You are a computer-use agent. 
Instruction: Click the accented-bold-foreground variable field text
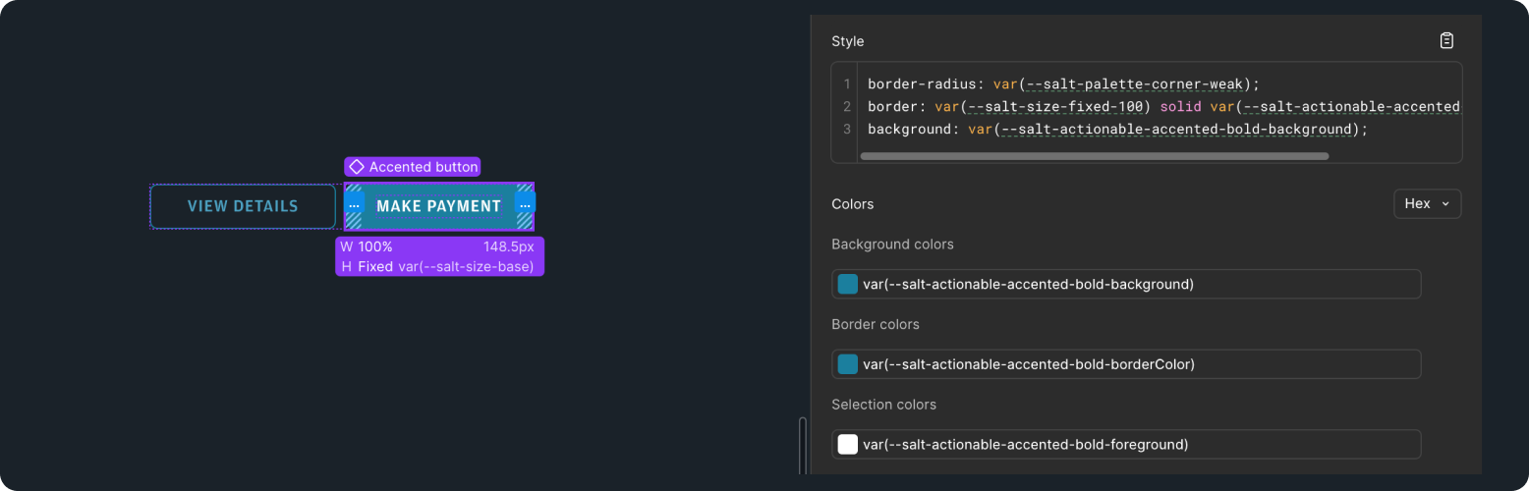tap(1025, 445)
